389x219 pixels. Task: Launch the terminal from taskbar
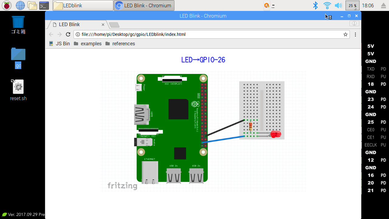[44, 5]
